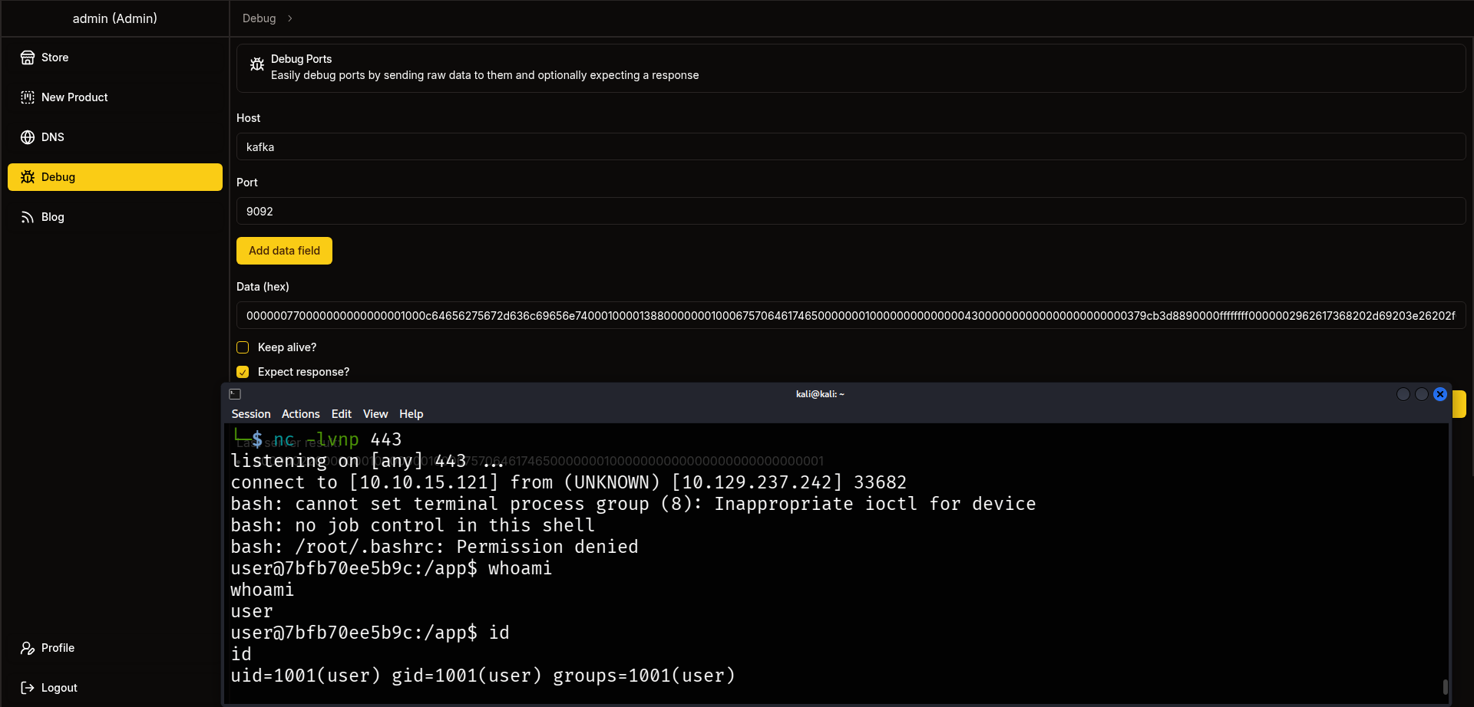Click the Blog RSS feed icon

(28, 217)
